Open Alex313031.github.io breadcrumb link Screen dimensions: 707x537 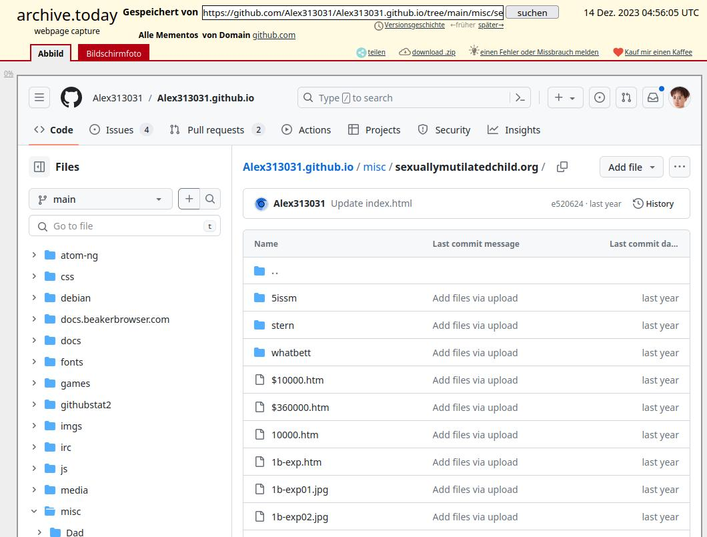click(298, 167)
